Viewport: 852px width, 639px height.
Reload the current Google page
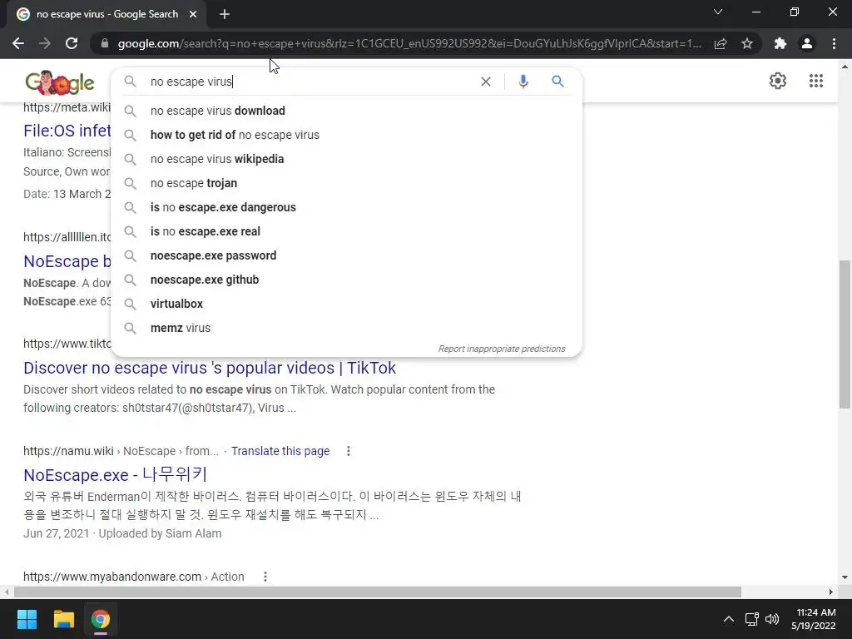tap(72, 43)
